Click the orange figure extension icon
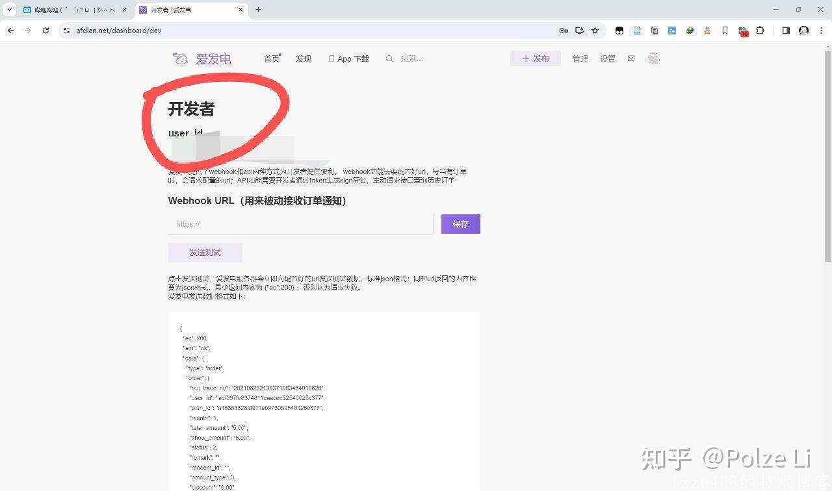 (x=707, y=31)
